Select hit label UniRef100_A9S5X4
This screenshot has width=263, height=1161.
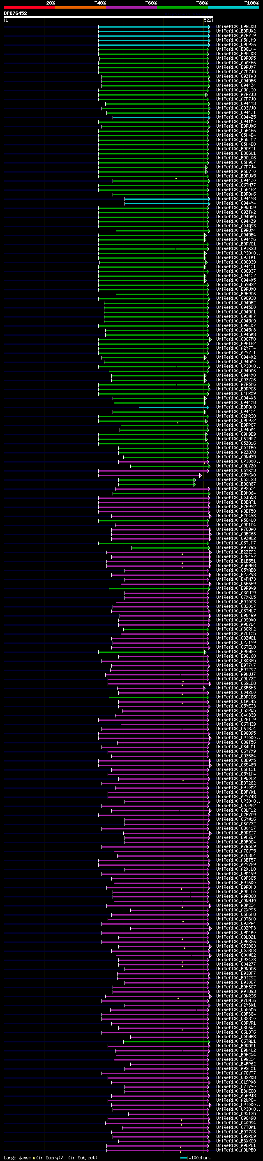tap(235, 488)
